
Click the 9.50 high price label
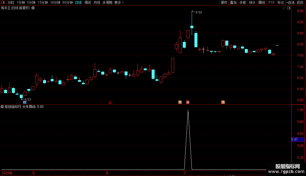tap(199, 12)
